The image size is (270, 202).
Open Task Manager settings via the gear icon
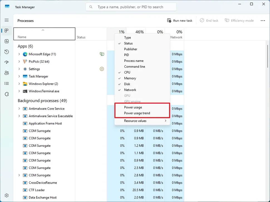[7, 195]
